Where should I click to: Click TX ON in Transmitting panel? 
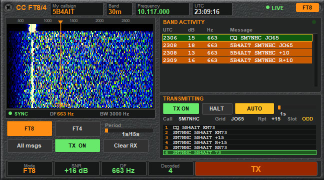tap(181, 108)
